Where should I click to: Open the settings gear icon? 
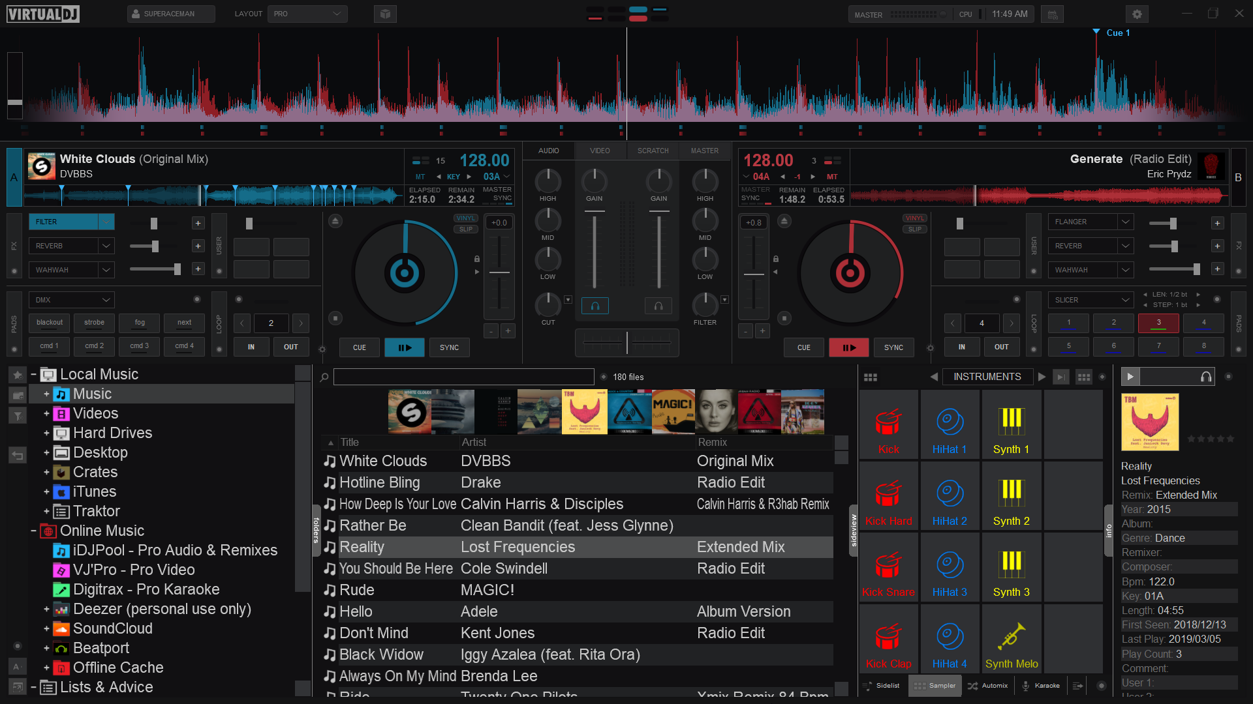coord(1137,14)
